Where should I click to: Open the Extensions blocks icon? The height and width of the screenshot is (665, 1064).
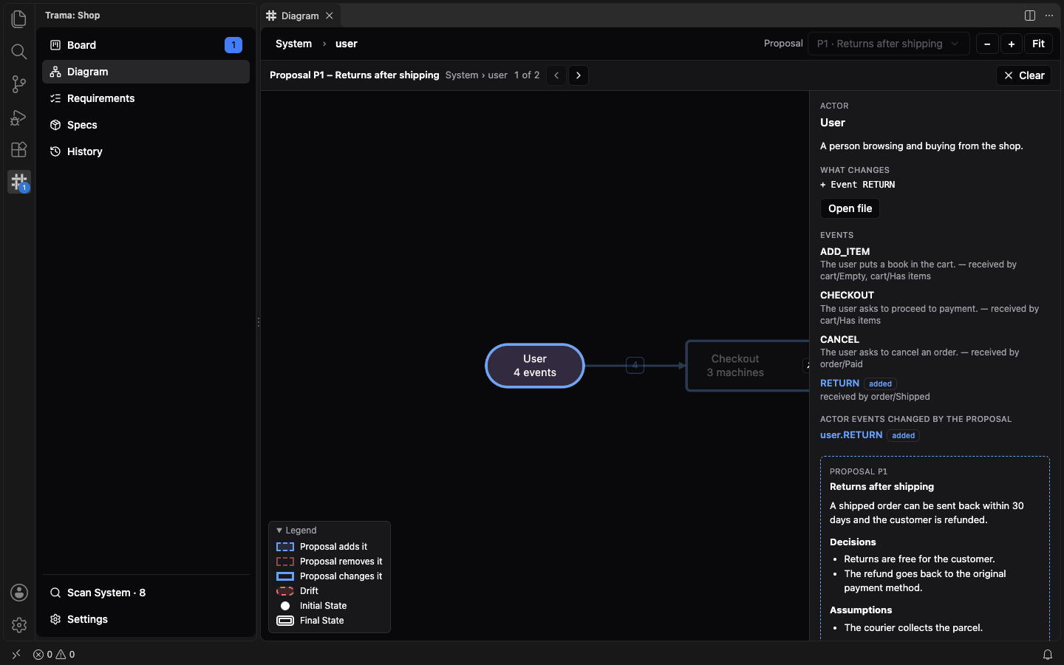click(x=19, y=149)
